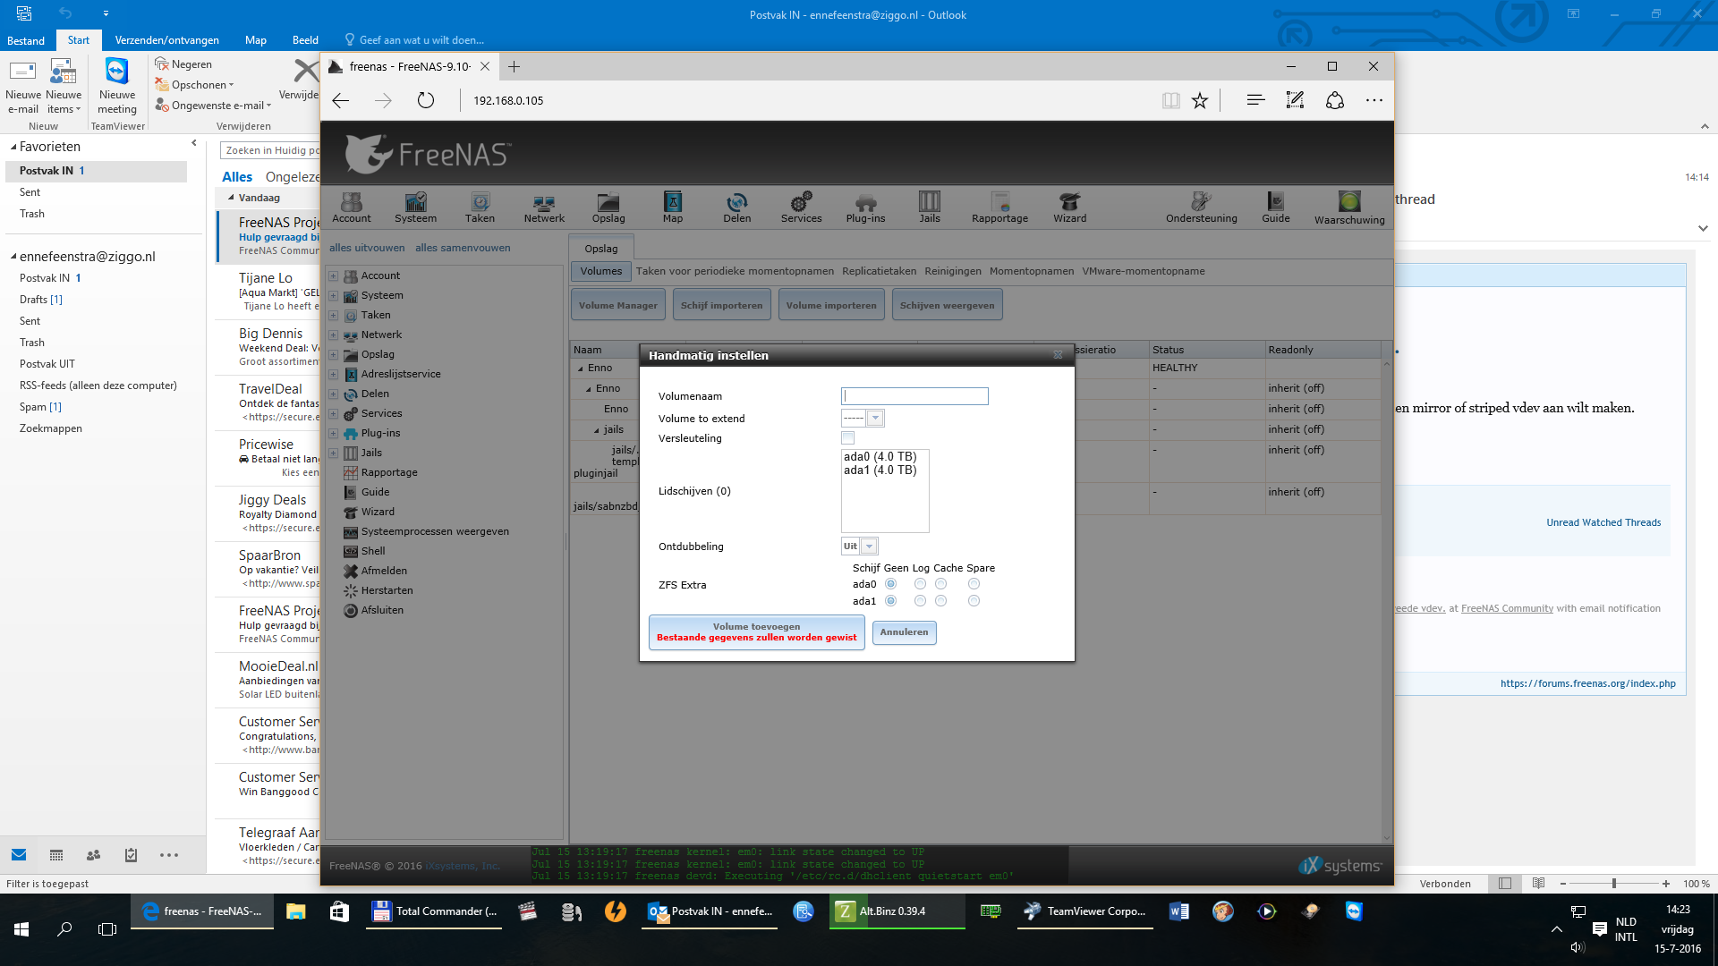The image size is (1718, 966).
Task: Click Volume toevoegen button
Action: point(756,632)
